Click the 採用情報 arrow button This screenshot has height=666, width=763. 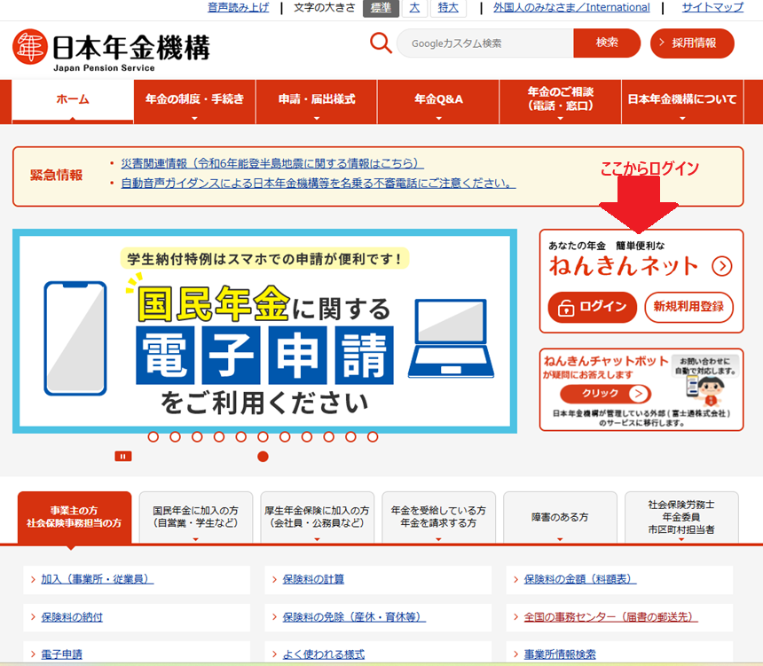click(x=692, y=43)
